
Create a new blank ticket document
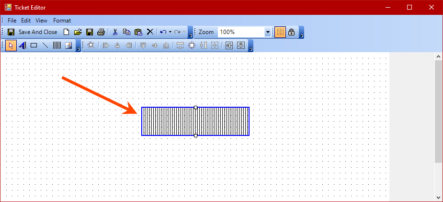coord(66,32)
